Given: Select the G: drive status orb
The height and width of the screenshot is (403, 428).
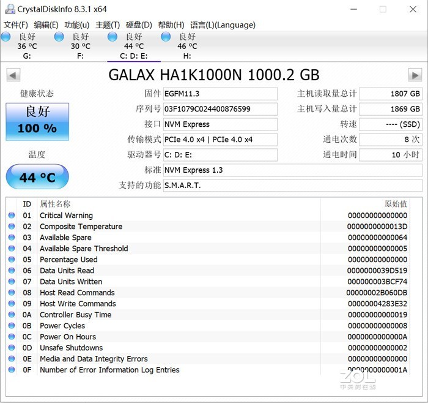Looking at the screenshot, I should point(6,37).
